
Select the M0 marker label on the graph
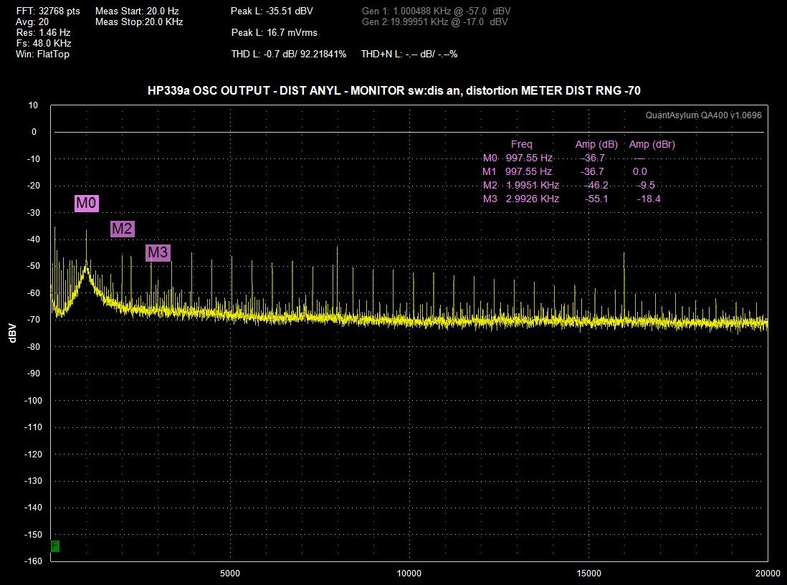tap(86, 204)
